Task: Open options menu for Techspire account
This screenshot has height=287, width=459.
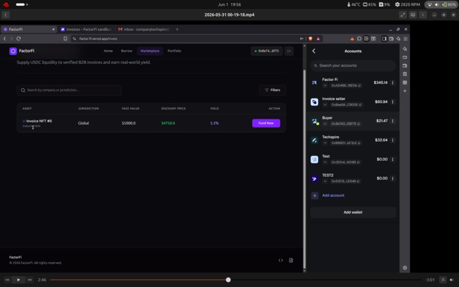Action: pos(392,140)
